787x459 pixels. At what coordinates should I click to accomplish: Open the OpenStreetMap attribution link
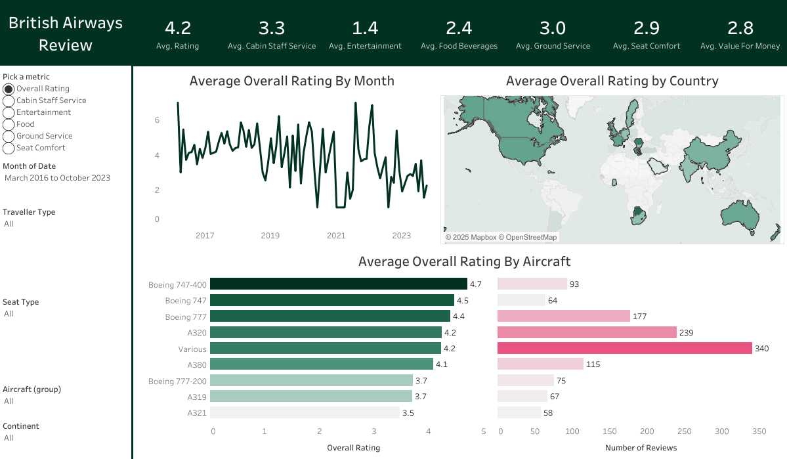pos(531,237)
